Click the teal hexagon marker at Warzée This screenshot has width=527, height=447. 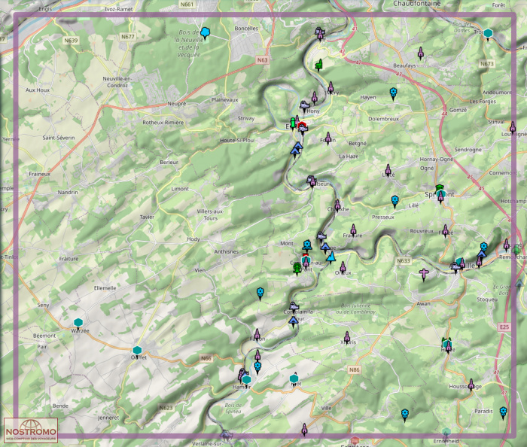[x=78, y=324]
